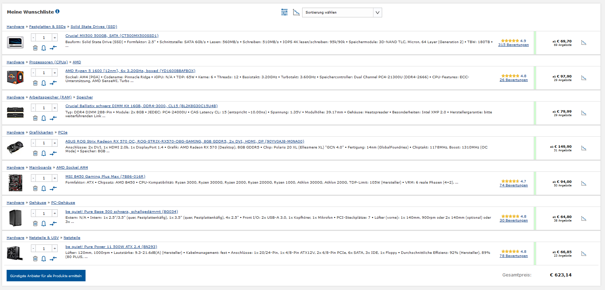Increase quantity of Crucial MX500 SSD
The image size is (605, 290).
point(55,38)
